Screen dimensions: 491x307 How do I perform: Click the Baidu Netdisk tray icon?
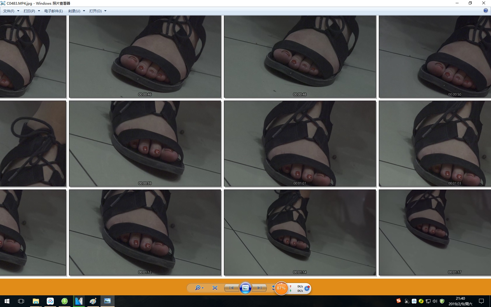click(414, 301)
